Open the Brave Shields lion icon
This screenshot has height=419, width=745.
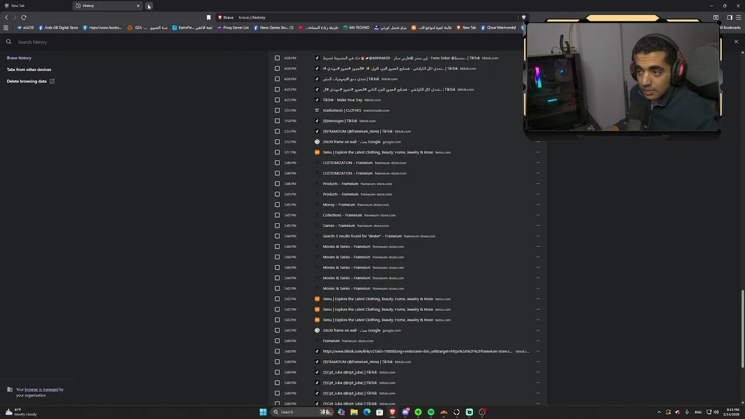pos(523,17)
